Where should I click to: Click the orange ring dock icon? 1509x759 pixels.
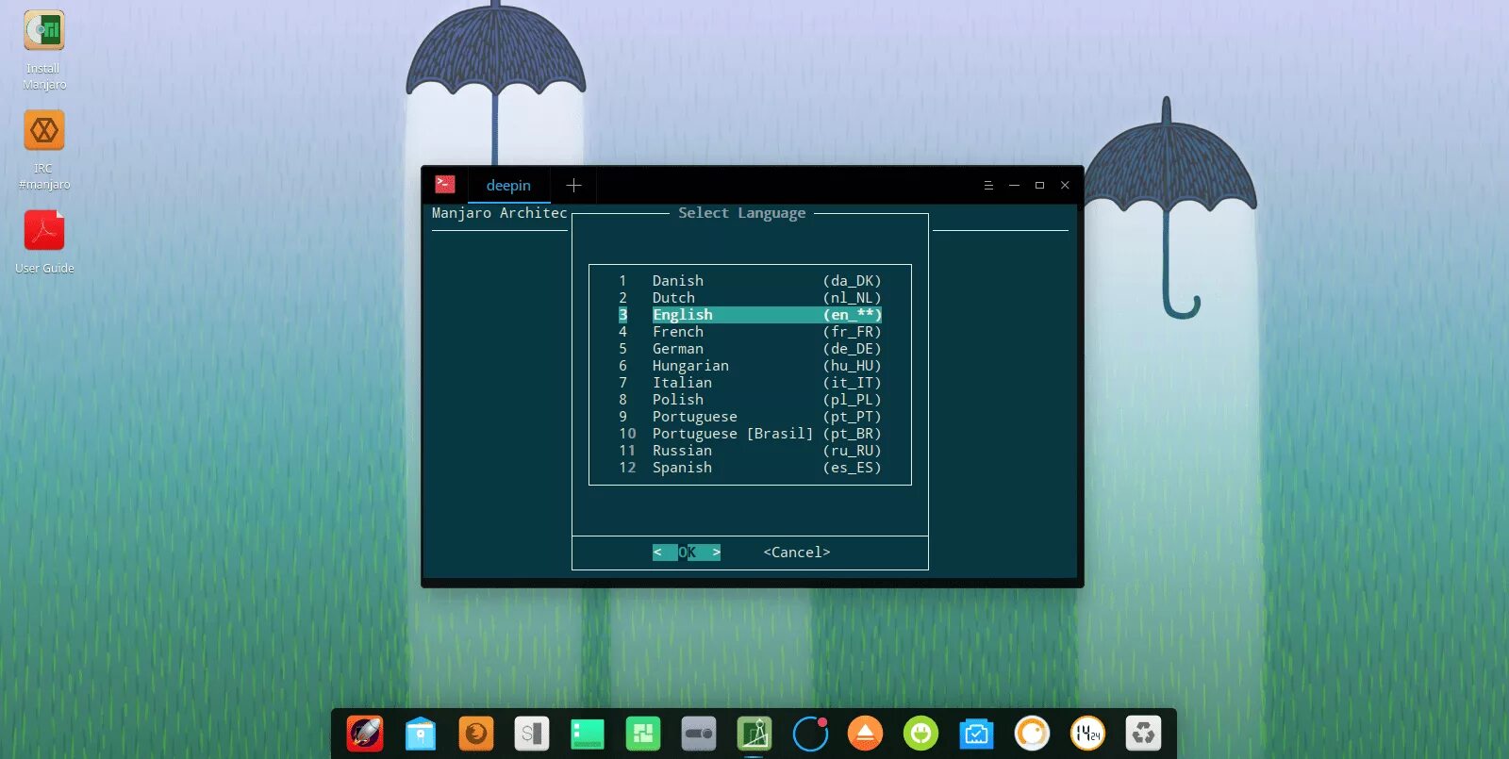pyautogui.click(x=1032, y=734)
